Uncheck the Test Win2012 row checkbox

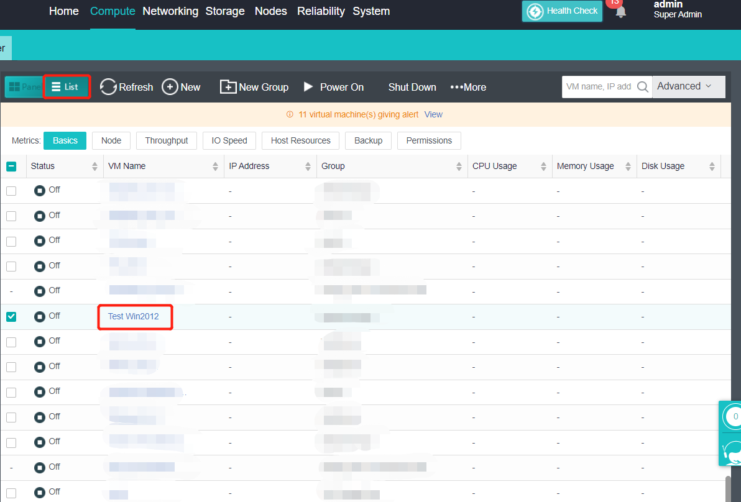(11, 317)
